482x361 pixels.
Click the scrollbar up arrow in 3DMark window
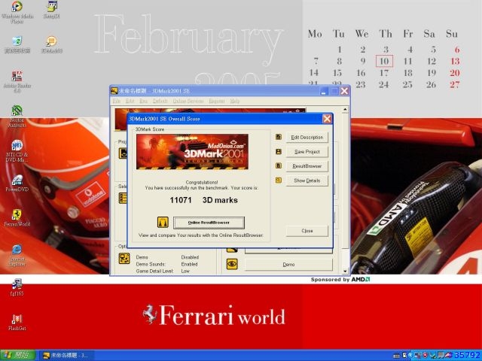pos(345,110)
